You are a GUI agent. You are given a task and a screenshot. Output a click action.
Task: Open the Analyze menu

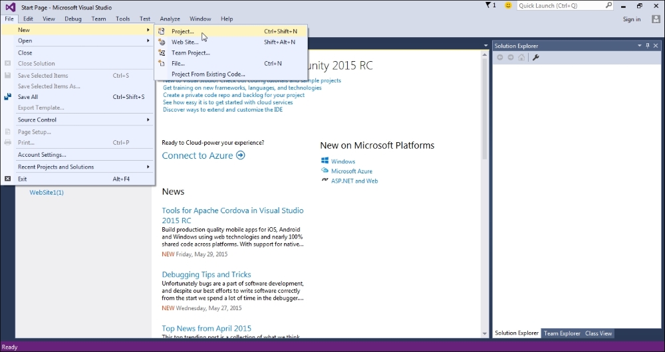[x=170, y=19]
